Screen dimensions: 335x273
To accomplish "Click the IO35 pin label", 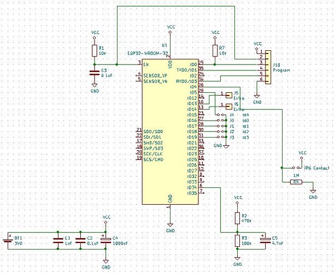I will pos(192,193).
